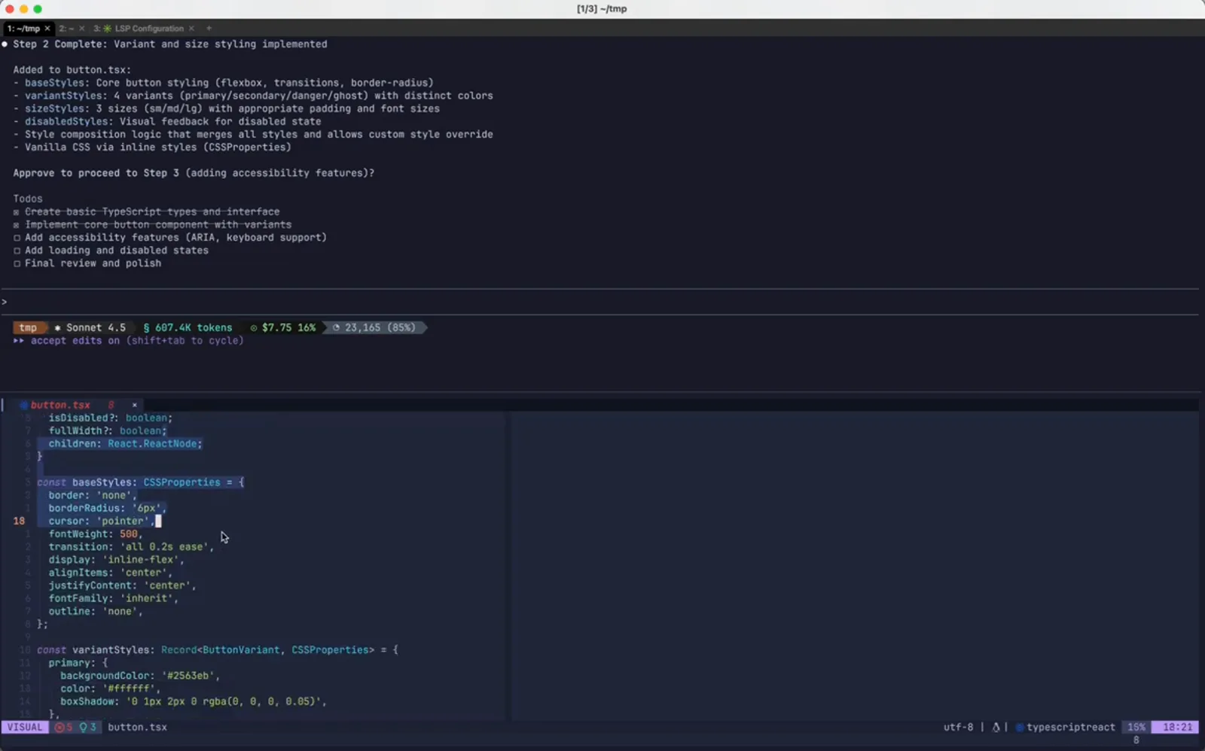
Task: Click the line 'const baseStyles: CSSProperties = {'
Action: (140, 482)
